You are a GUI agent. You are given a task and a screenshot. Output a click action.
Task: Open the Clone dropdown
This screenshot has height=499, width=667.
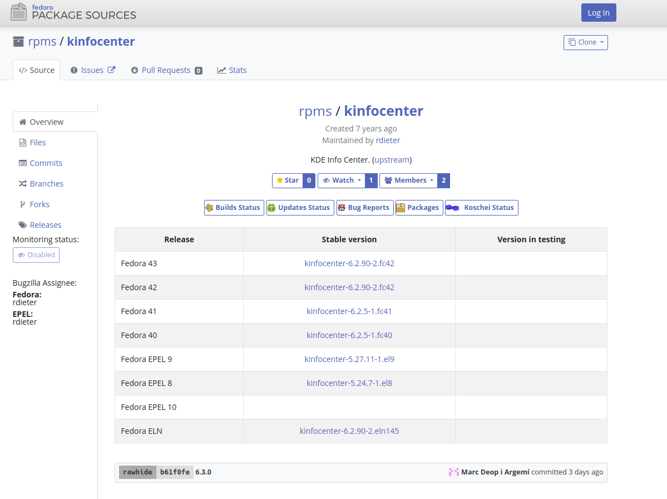click(586, 42)
